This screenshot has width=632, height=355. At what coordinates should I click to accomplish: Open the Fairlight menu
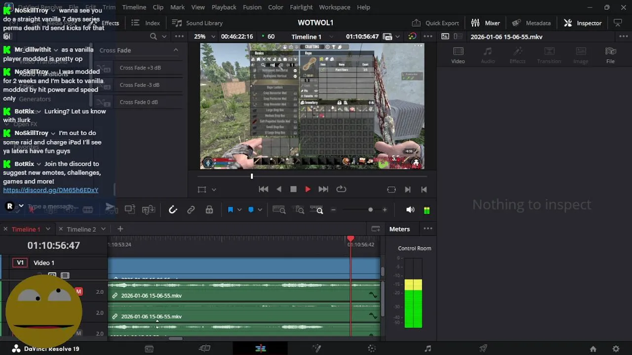point(301,7)
